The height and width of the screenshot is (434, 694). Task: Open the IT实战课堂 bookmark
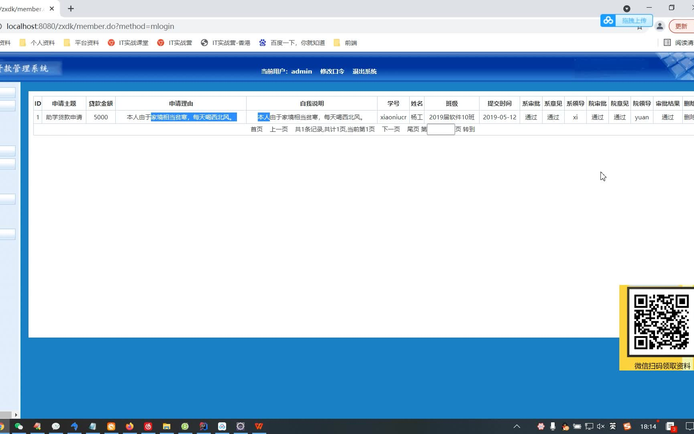point(133,42)
